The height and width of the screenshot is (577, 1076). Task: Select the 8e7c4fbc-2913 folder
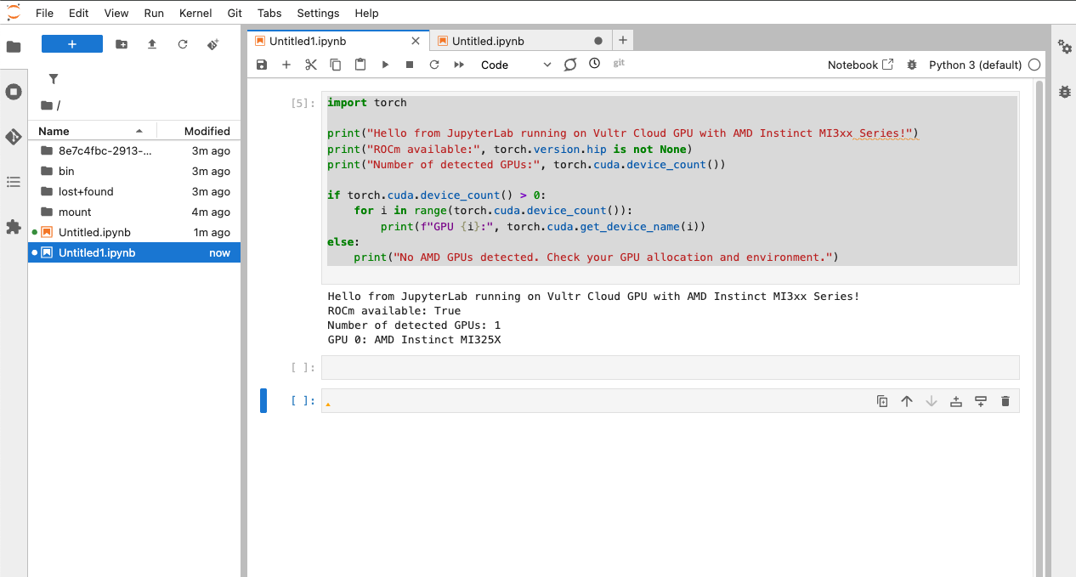[x=134, y=150]
